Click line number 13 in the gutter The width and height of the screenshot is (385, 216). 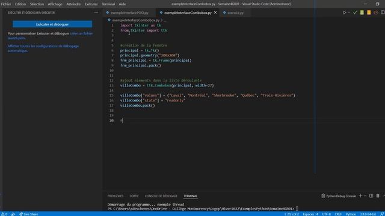[111, 85]
